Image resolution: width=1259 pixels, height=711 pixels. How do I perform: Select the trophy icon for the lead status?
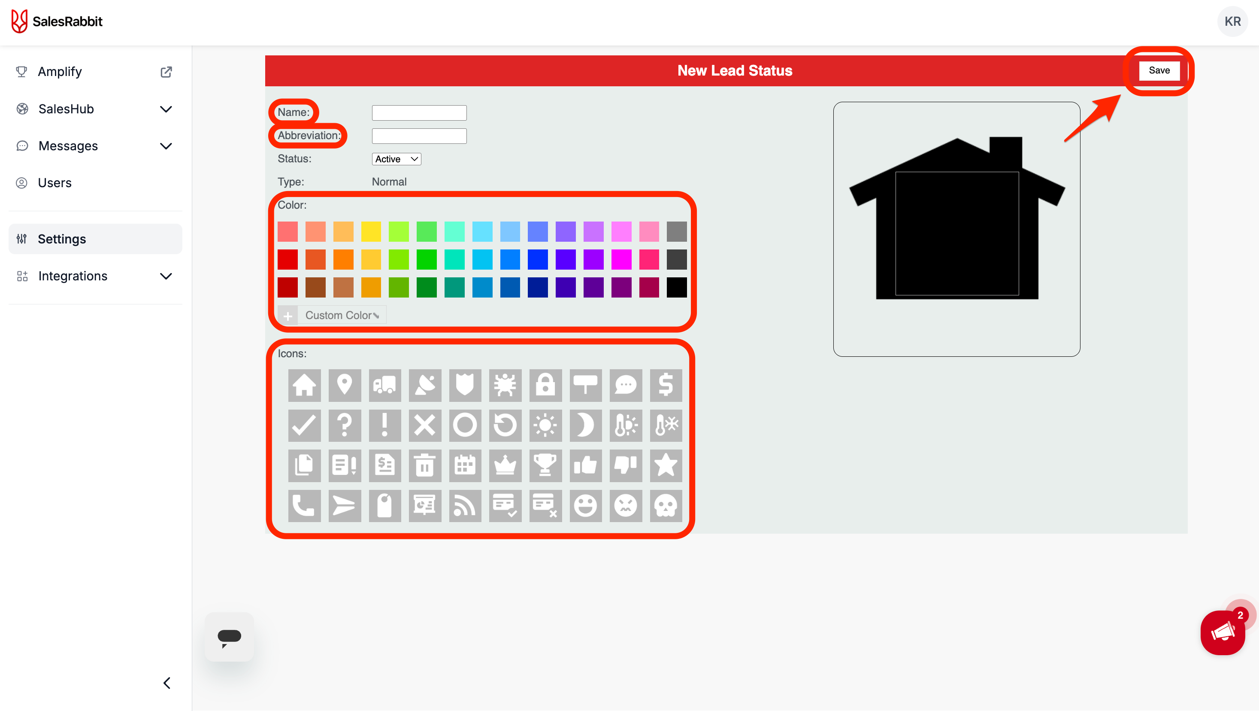click(x=545, y=465)
